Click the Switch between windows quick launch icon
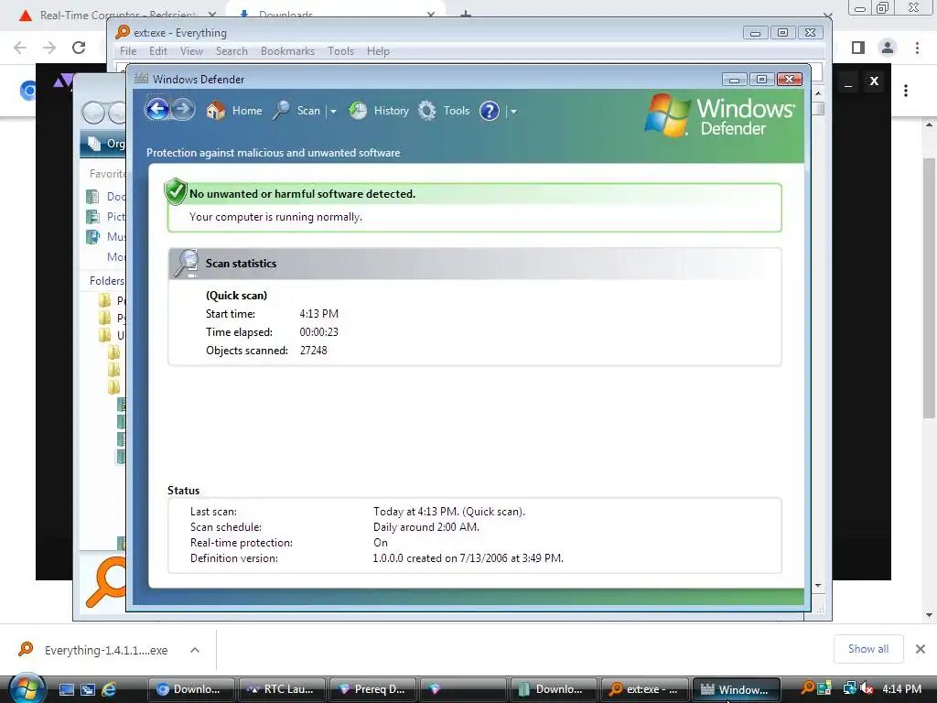 88,689
